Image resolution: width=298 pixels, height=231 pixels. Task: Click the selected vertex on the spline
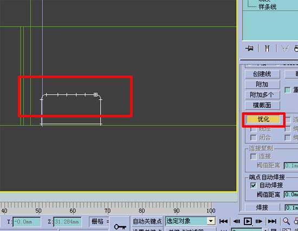click(x=95, y=94)
